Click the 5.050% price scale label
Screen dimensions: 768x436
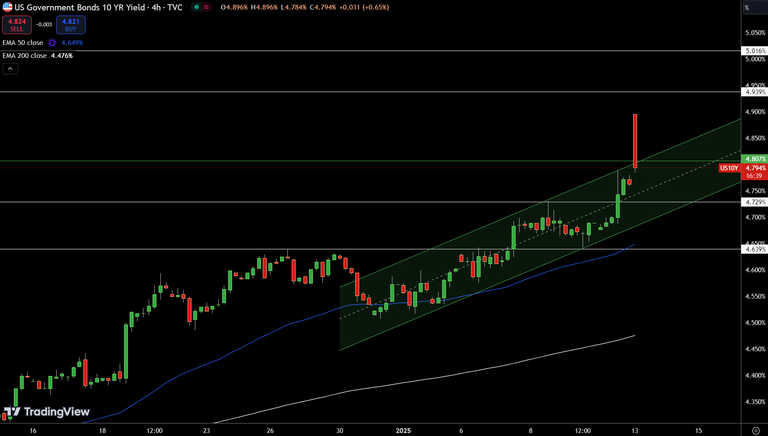click(755, 33)
